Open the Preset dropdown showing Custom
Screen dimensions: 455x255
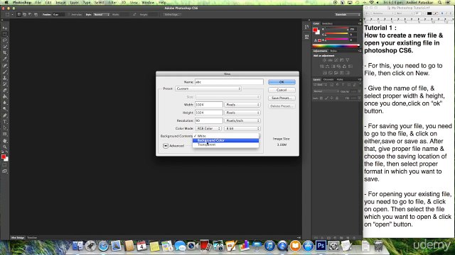[x=208, y=89]
